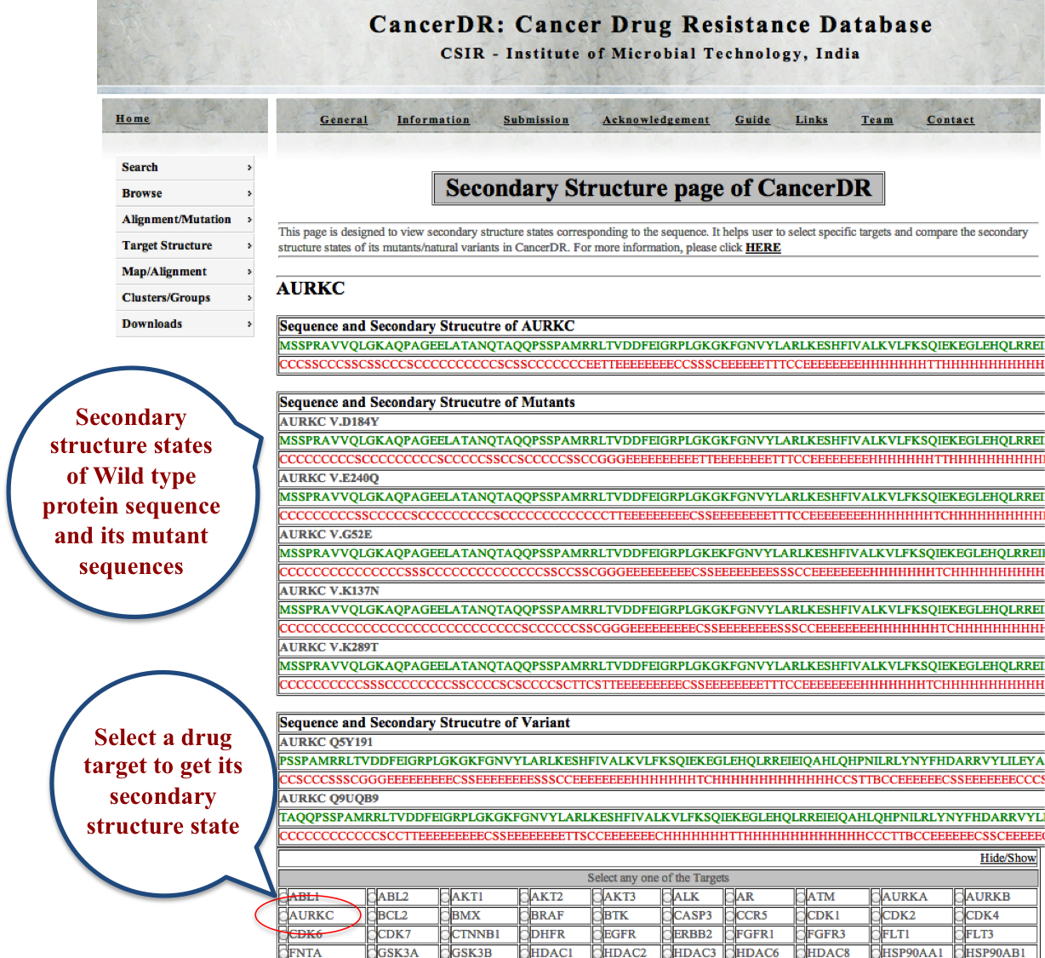Pick the CDK2 target radio button
The image size is (1045, 958).
pos(876,915)
